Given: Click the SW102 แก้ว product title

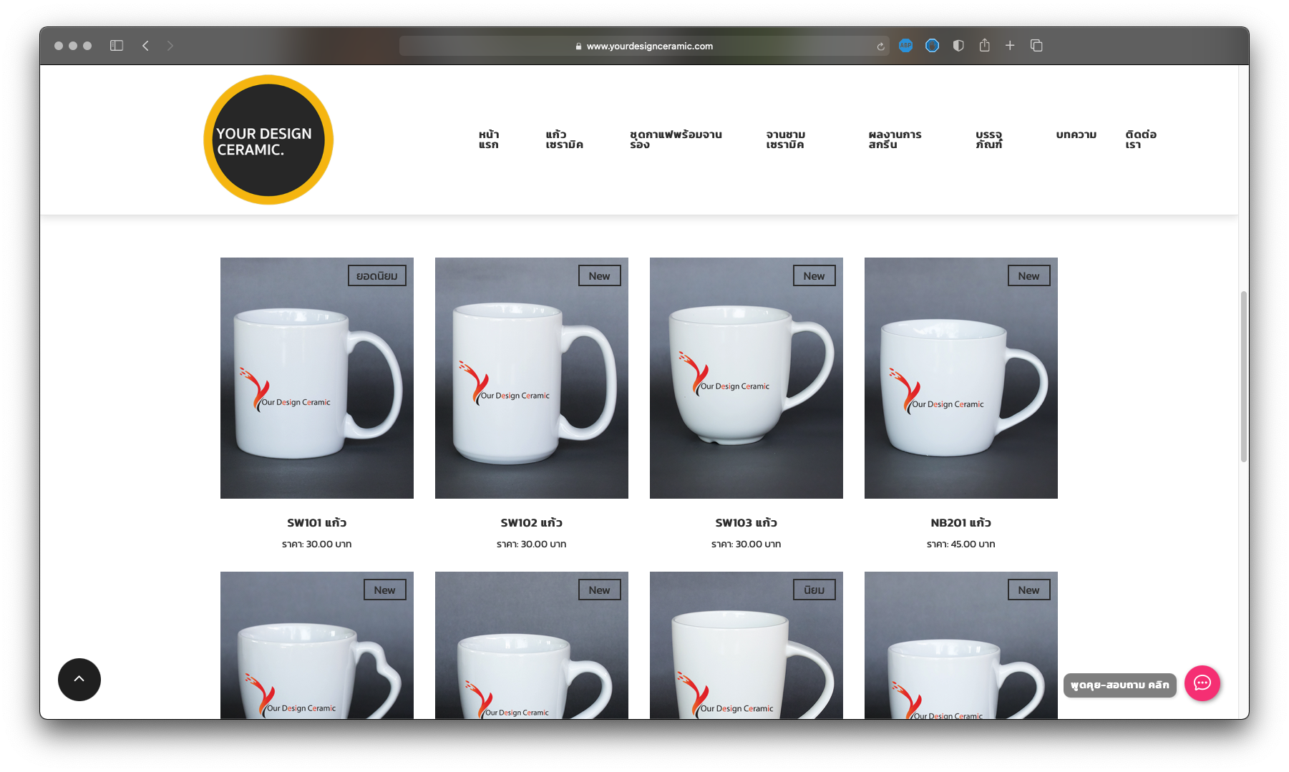Looking at the screenshot, I should [532, 523].
